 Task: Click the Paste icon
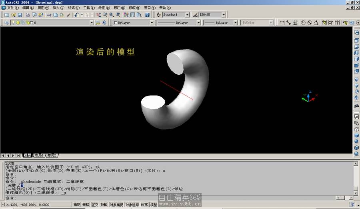(62, 15)
